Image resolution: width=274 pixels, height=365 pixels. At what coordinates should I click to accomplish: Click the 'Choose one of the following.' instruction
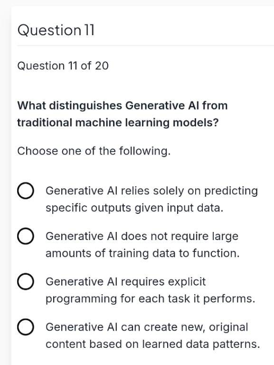click(x=94, y=151)
